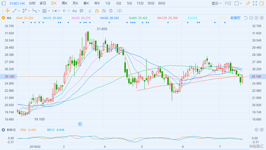Collapse the MA indicator with orange triangle
The width and height of the screenshot is (266, 150).
tap(3, 18)
